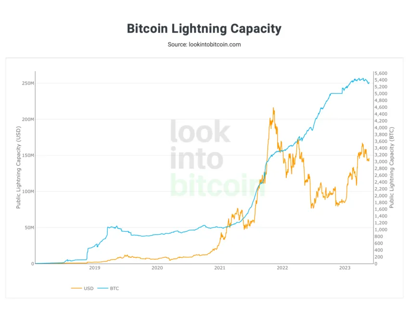
Task: Click the 200M left axis tick
Action: 28,119
